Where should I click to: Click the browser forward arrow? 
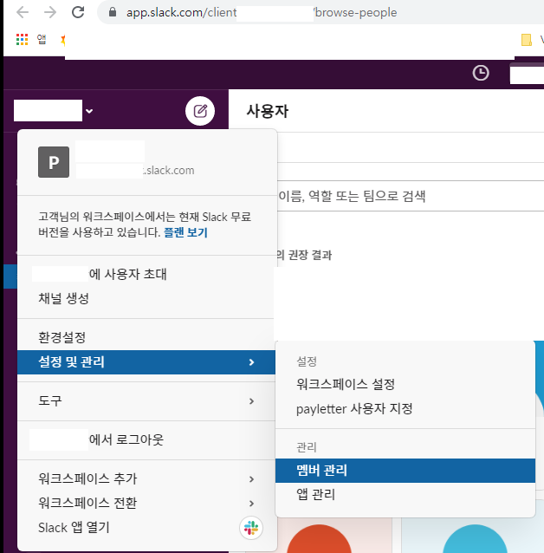click(x=50, y=12)
